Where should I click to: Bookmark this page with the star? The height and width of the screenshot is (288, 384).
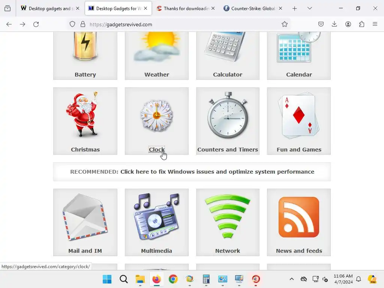[x=284, y=24]
